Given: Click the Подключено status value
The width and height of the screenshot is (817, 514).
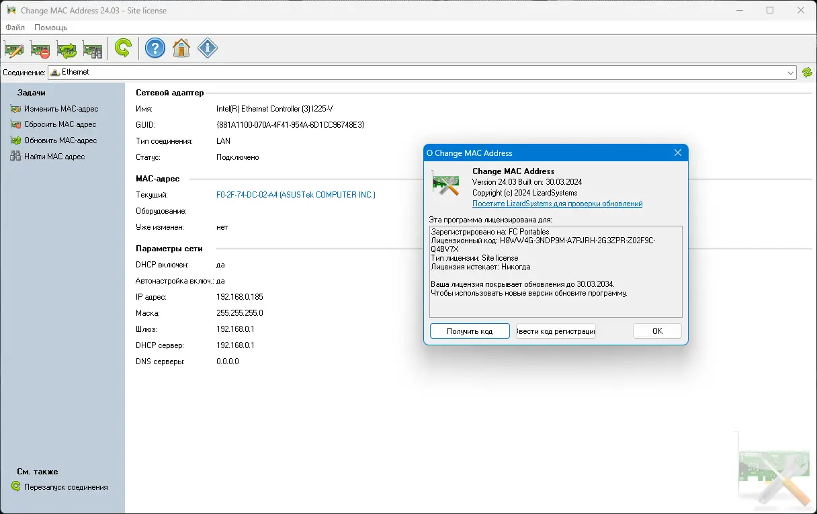Looking at the screenshot, I should coord(238,157).
